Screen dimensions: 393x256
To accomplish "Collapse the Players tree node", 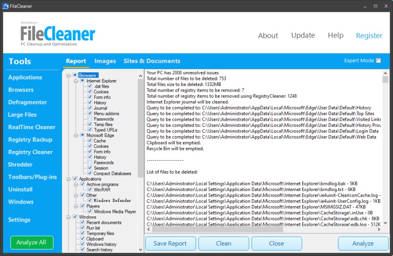I will click(x=76, y=206).
